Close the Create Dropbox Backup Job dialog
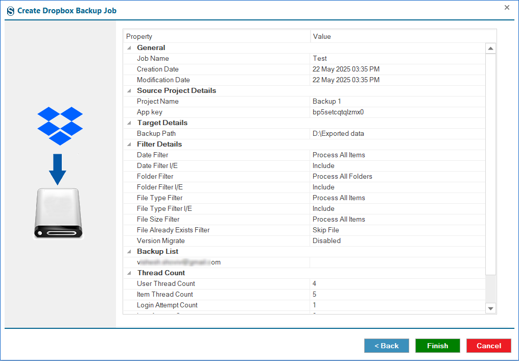Screen dimensions: 519x361 point(507,7)
